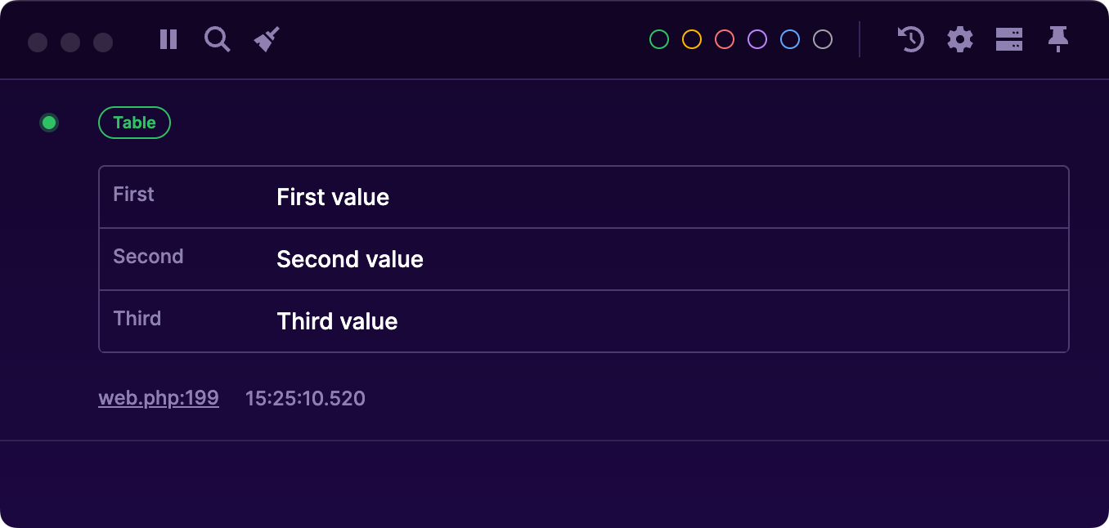Open the history clock icon
Viewport: 1109px width, 528px height.
(910, 39)
